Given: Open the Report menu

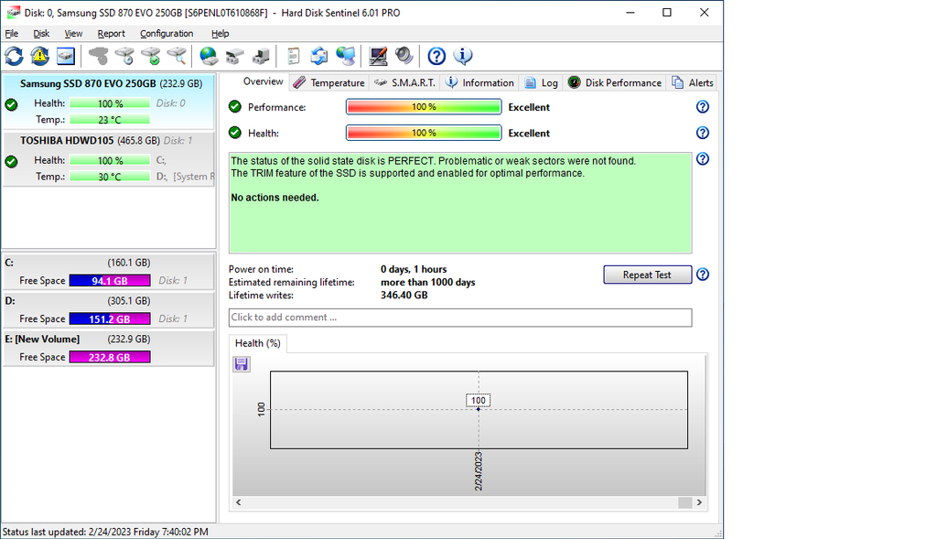Looking at the screenshot, I should [112, 34].
